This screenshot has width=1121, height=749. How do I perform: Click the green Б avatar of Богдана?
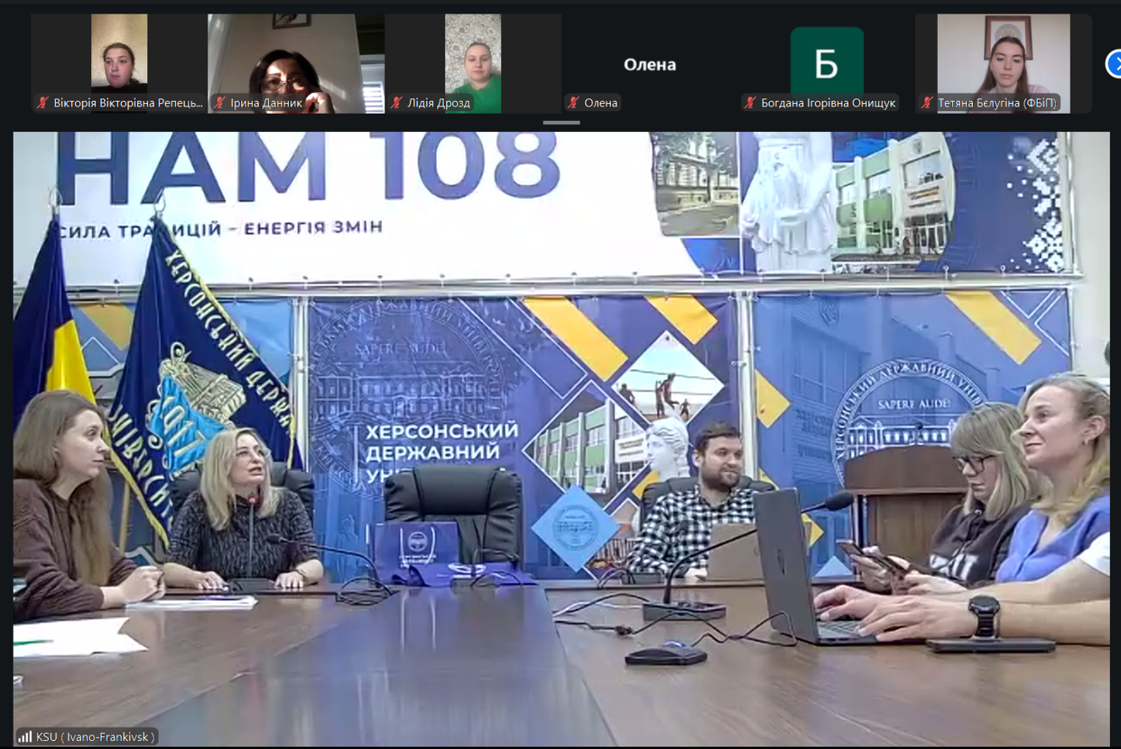(x=826, y=63)
